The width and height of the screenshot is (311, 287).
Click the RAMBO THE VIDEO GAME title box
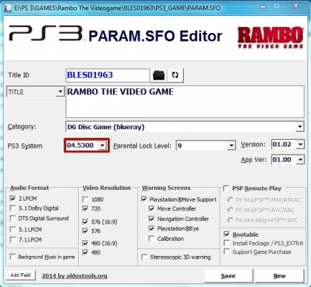pyautogui.click(x=185, y=101)
